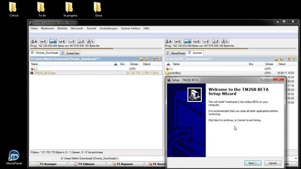The image size is (301, 169).
Task: Go to parent directory in right panel
Action: 169,69
